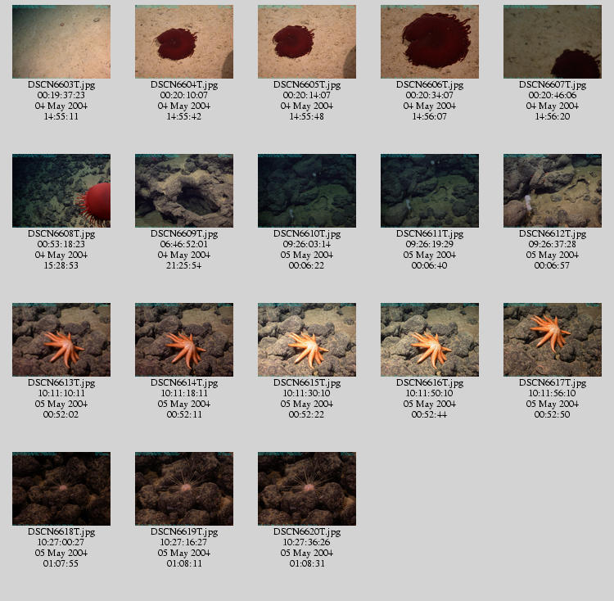614x601 pixels.
Task: Open the brighter sea star thumbnail DSCN6615T.jpg
Action: click(x=307, y=340)
